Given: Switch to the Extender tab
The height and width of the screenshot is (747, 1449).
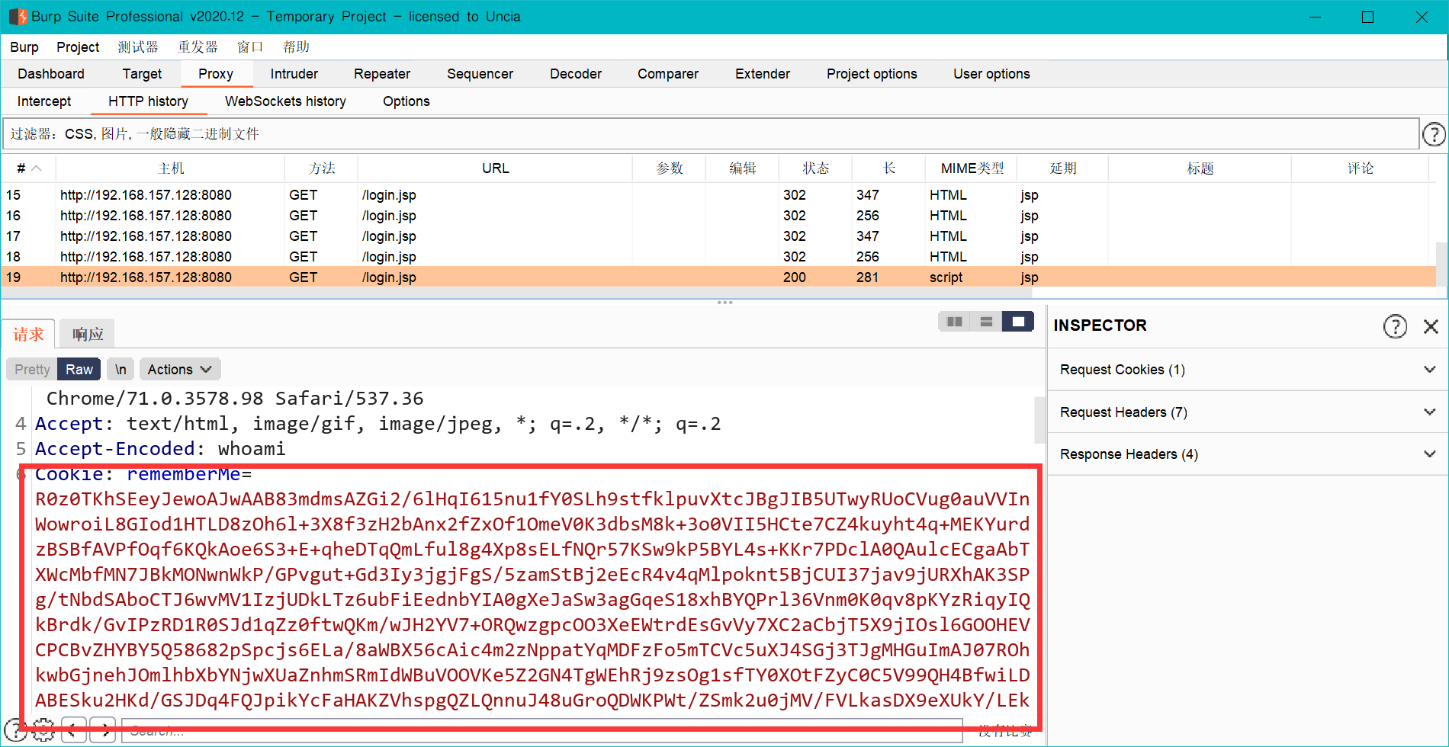Looking at the screenshot, I should point(763,74).
